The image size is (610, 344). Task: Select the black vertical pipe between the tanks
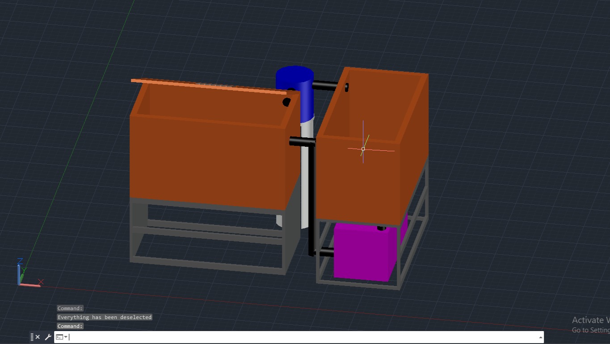click(x=311, y=201)
